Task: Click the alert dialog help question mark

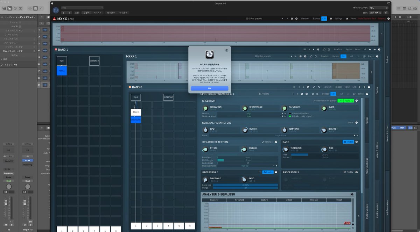Action: 226,50
